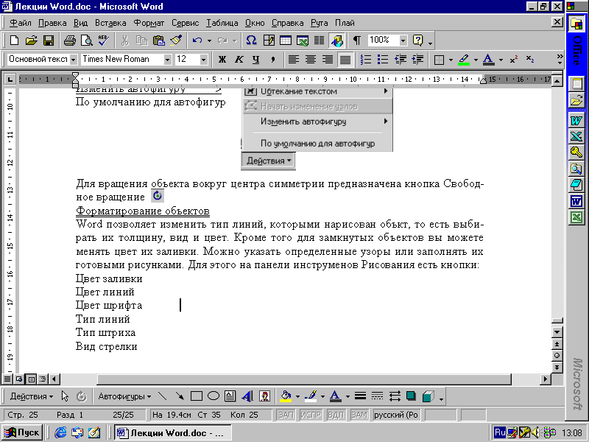Choose the Select Objects pointer tool
The image size is (589, 442).
(x=65, y=396)
